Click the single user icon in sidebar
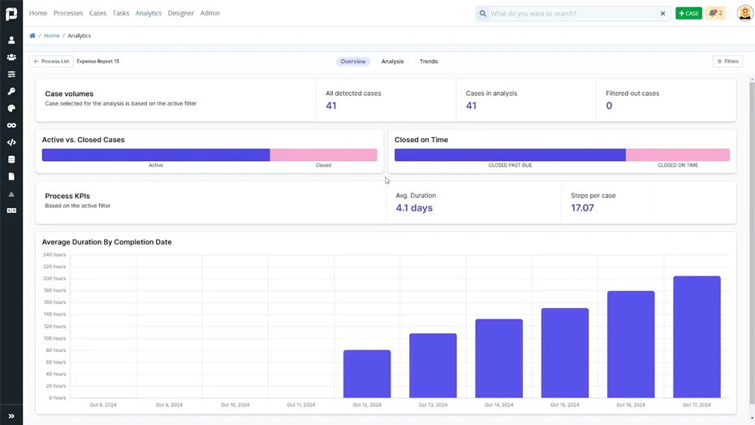The width and height of the screenshot is (755, 425). [x=11, y=40]
